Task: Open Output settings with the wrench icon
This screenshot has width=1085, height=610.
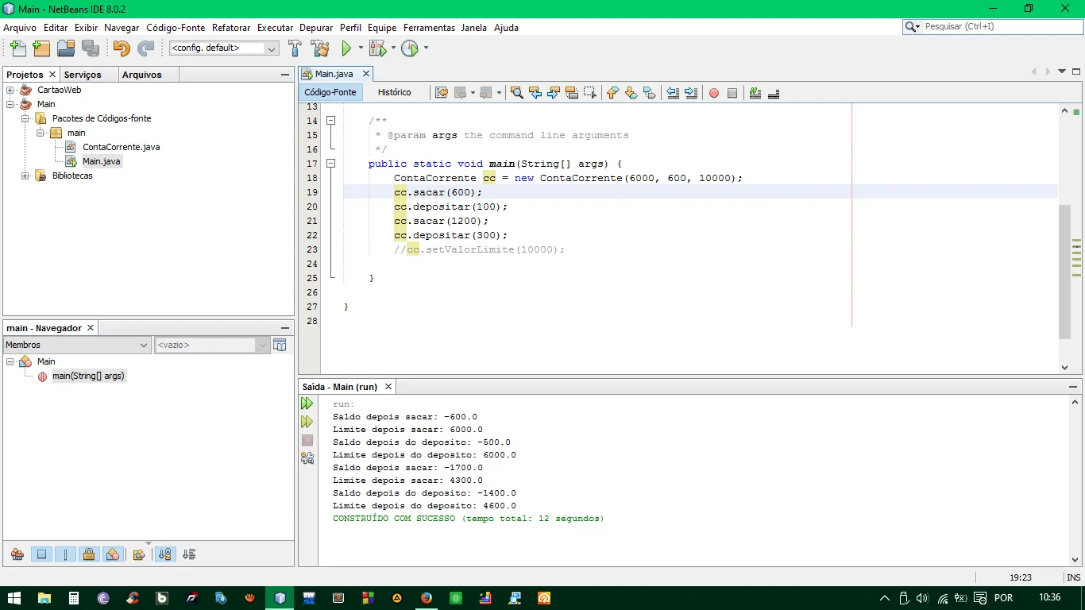Action: click(x=307, y=457)
